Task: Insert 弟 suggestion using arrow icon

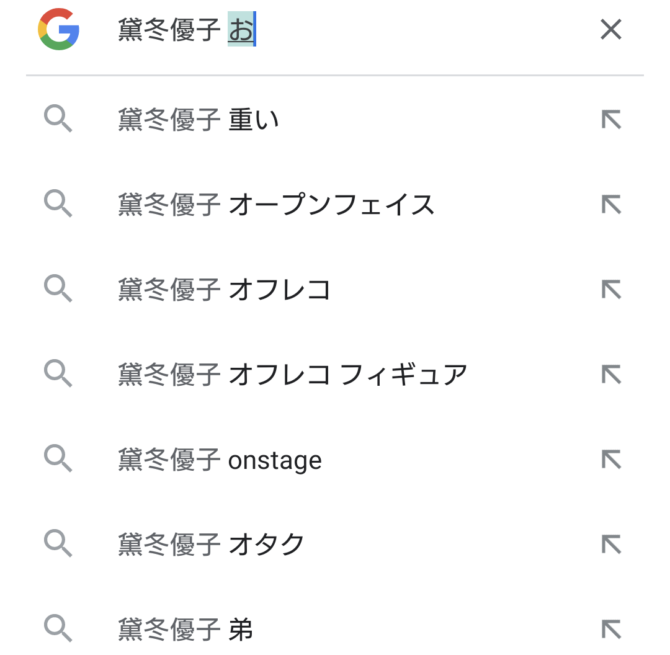Action: point(611,629)
